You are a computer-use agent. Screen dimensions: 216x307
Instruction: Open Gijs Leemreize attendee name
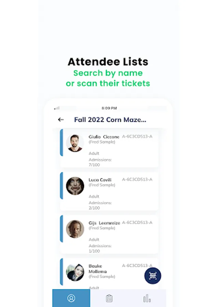tap(104, 223)
